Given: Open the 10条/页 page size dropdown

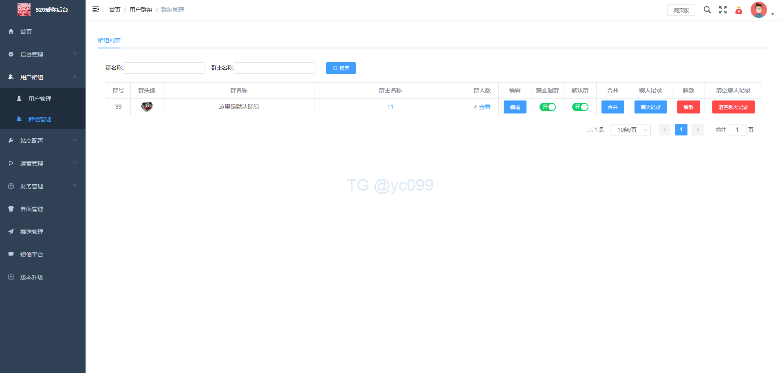Looking at the screenshot, I should [630, 130].
